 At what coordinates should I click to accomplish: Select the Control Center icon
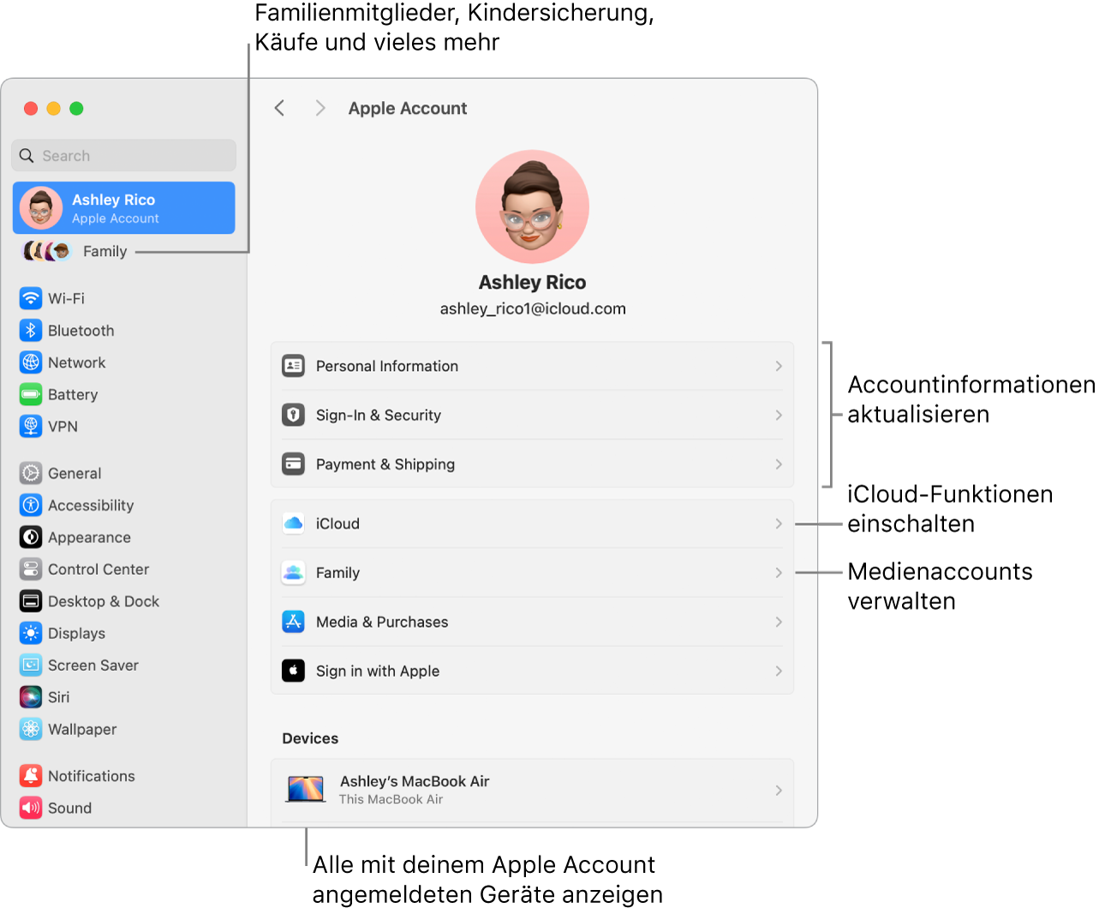tap(31, 569)
